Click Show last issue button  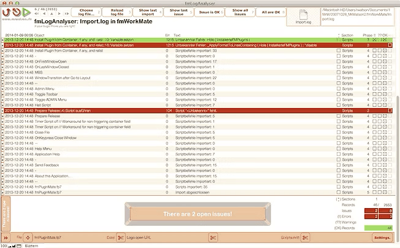[179, 12]
